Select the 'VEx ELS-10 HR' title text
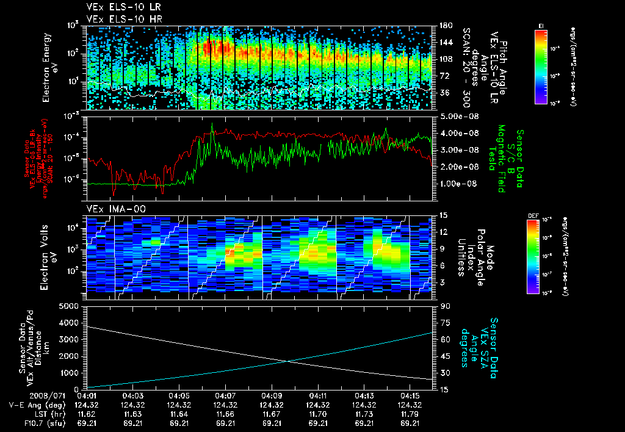This screenshot has height=432, width=625. point(125,19)
